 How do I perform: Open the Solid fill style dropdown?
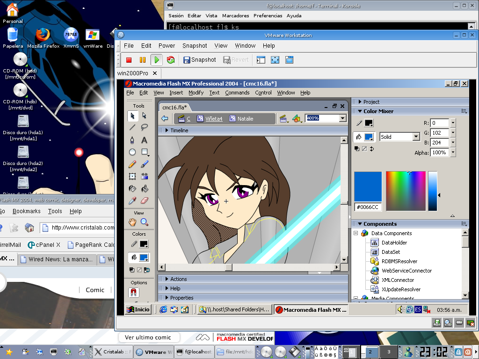tap(416, 137)
